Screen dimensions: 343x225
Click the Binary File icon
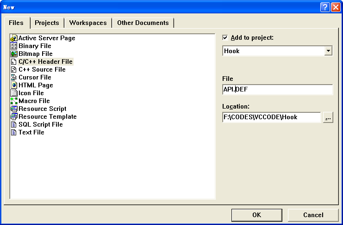[x=14, y=46]
